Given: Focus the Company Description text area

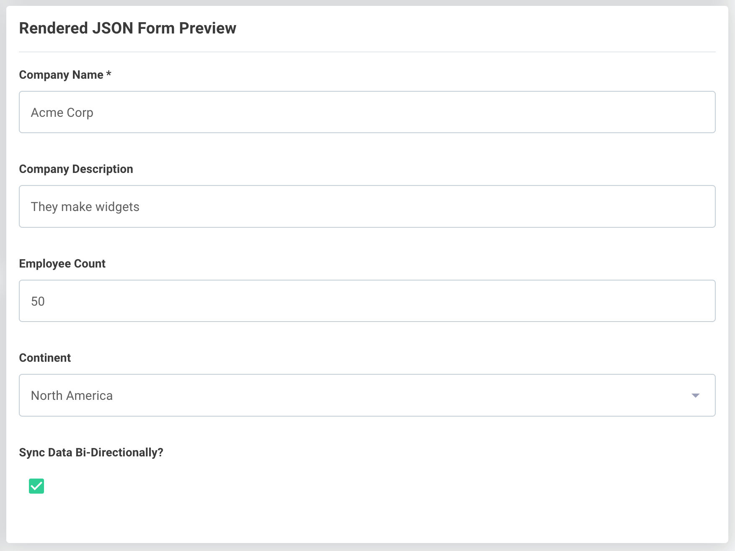Looking at the screenshot, I should point(367,206).
